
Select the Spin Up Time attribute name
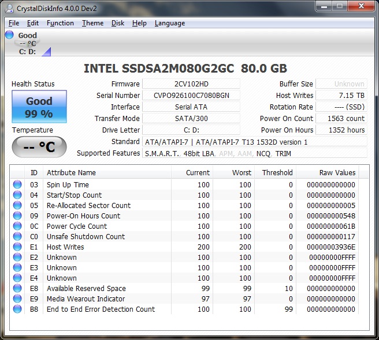68,185
